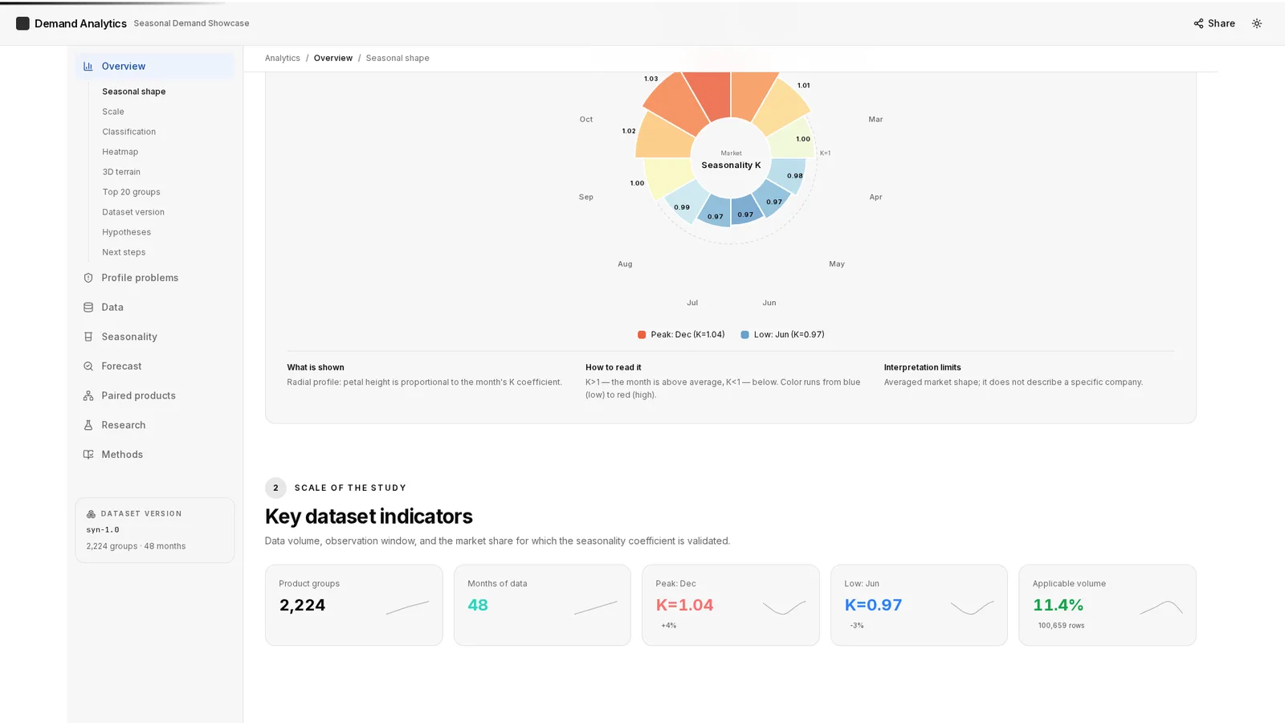Click the Seasonality K chart center label
1285x723 pixels.
731,165
